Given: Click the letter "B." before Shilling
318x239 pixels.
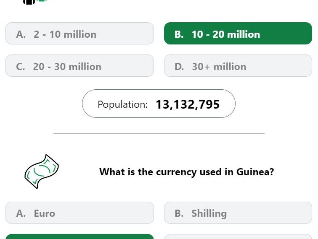Looking at the screenshot, I should click(x=179, y=213).
